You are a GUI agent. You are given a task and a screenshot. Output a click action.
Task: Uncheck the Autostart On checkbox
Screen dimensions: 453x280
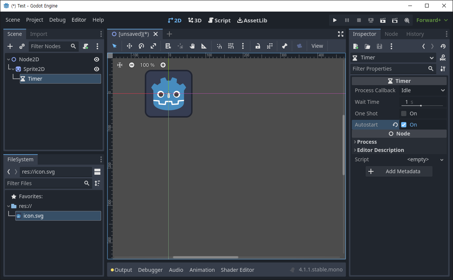(404, 125)
